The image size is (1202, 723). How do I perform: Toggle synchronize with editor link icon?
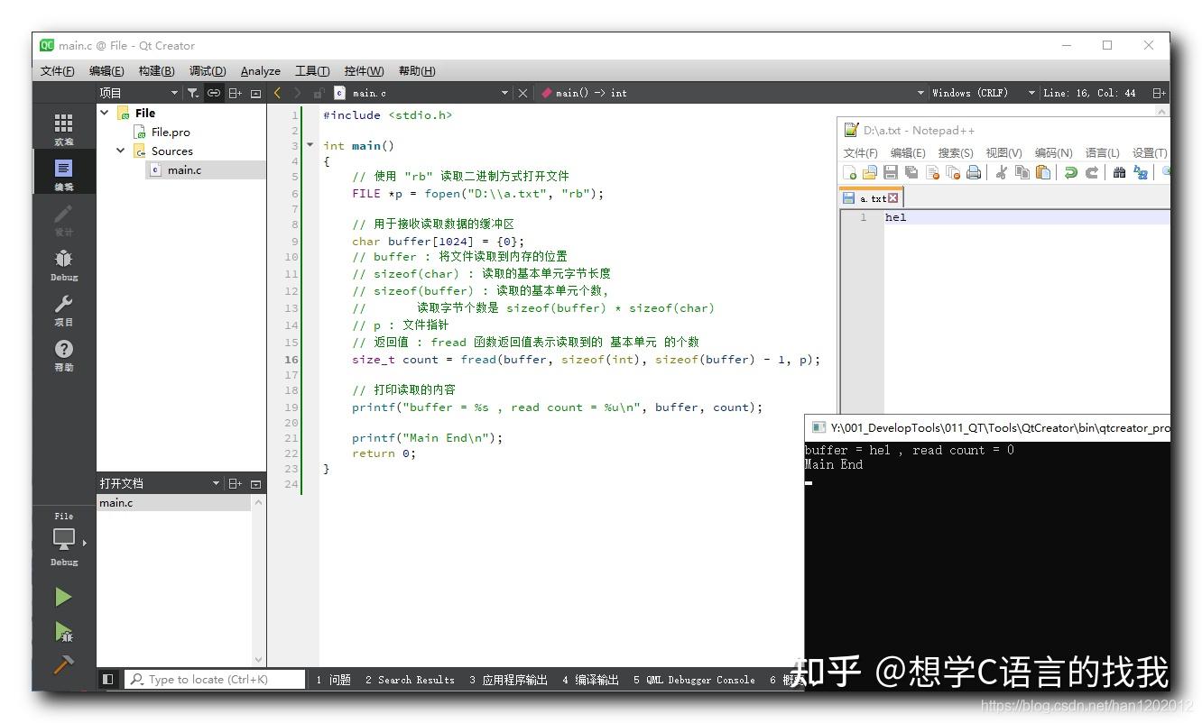point(214,92)
